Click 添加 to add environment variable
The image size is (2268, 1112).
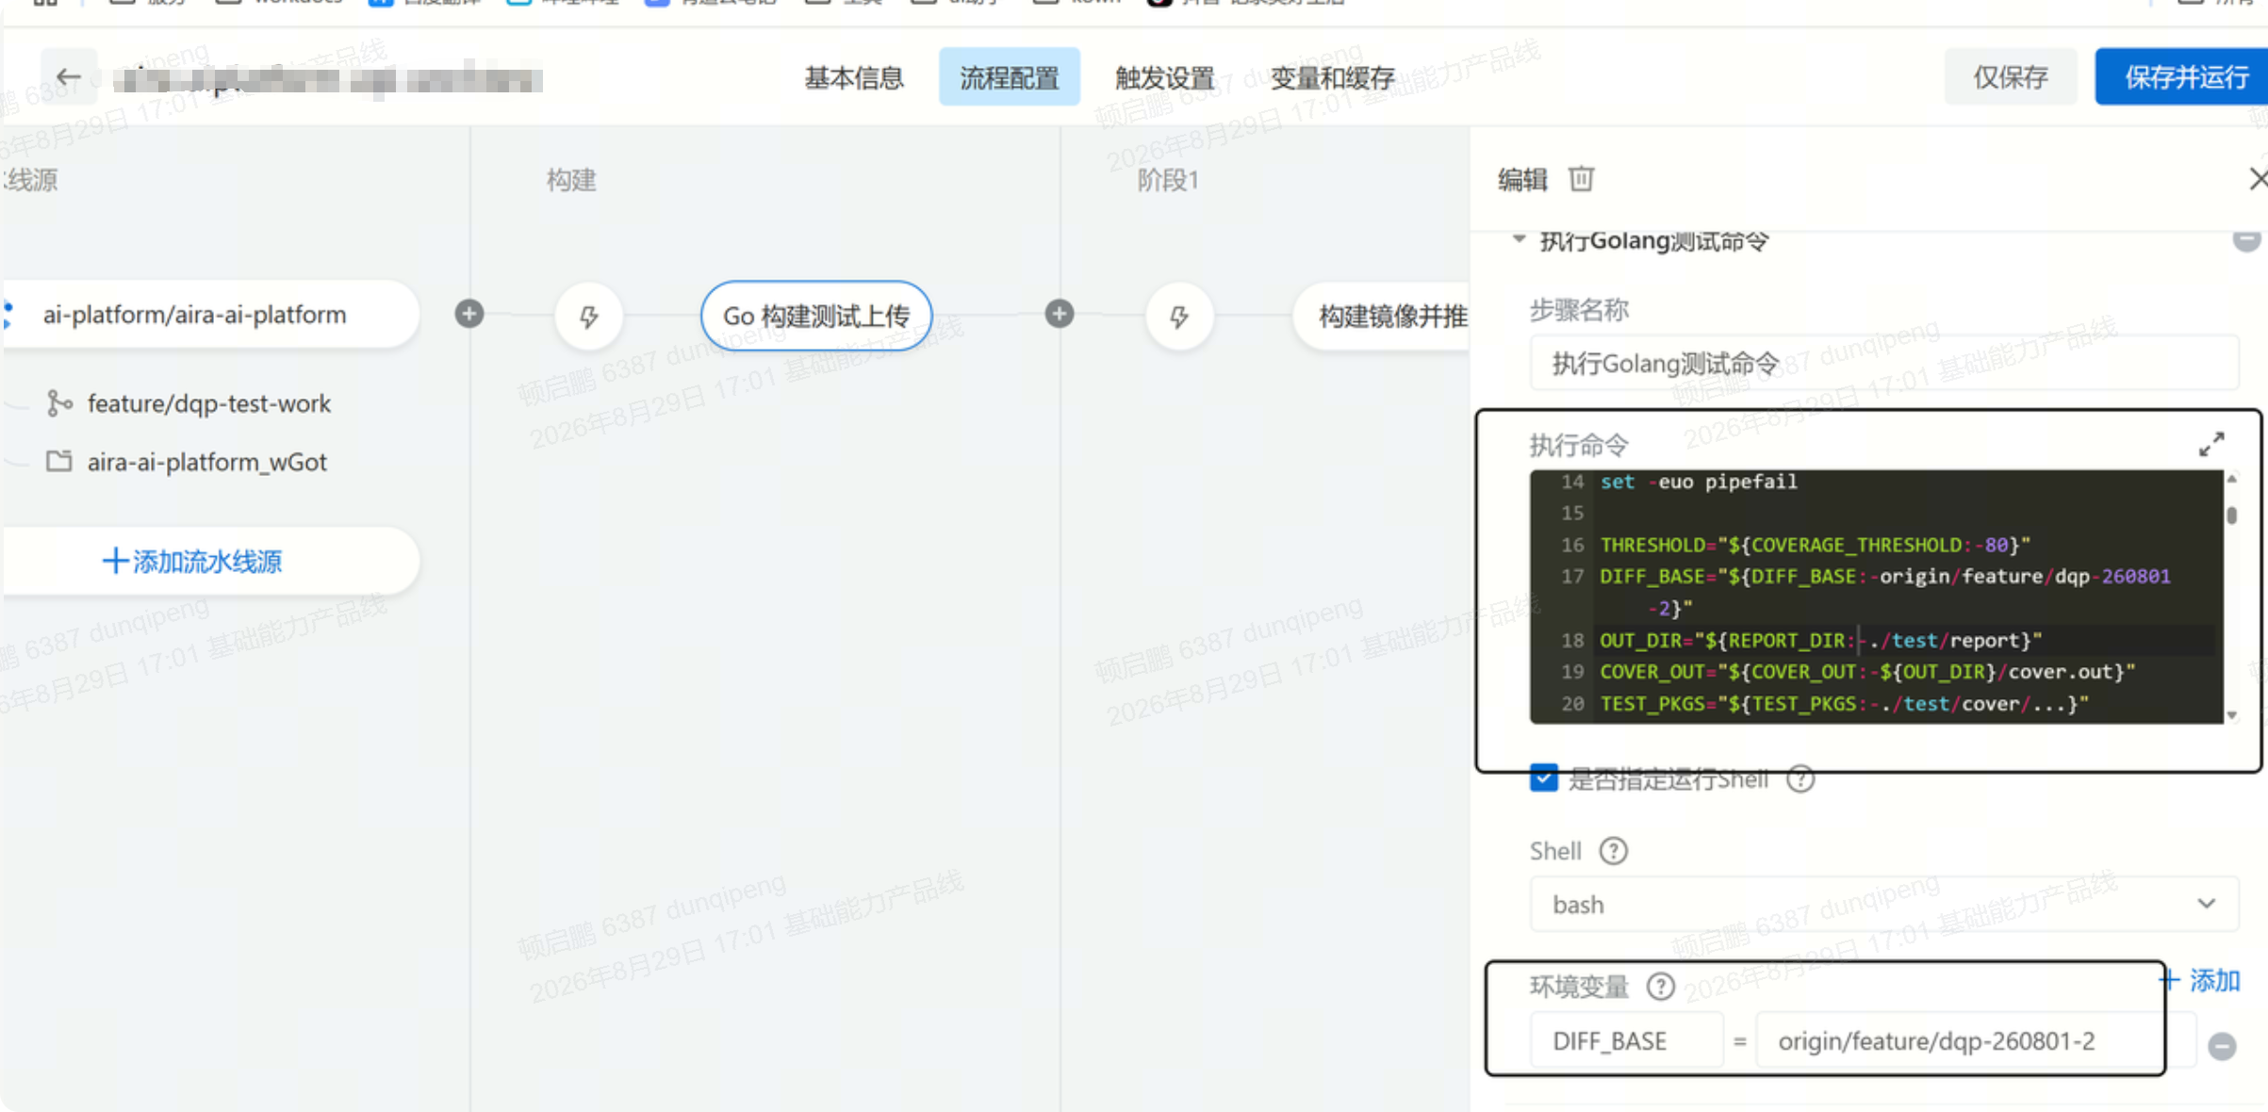[2200, 980]
